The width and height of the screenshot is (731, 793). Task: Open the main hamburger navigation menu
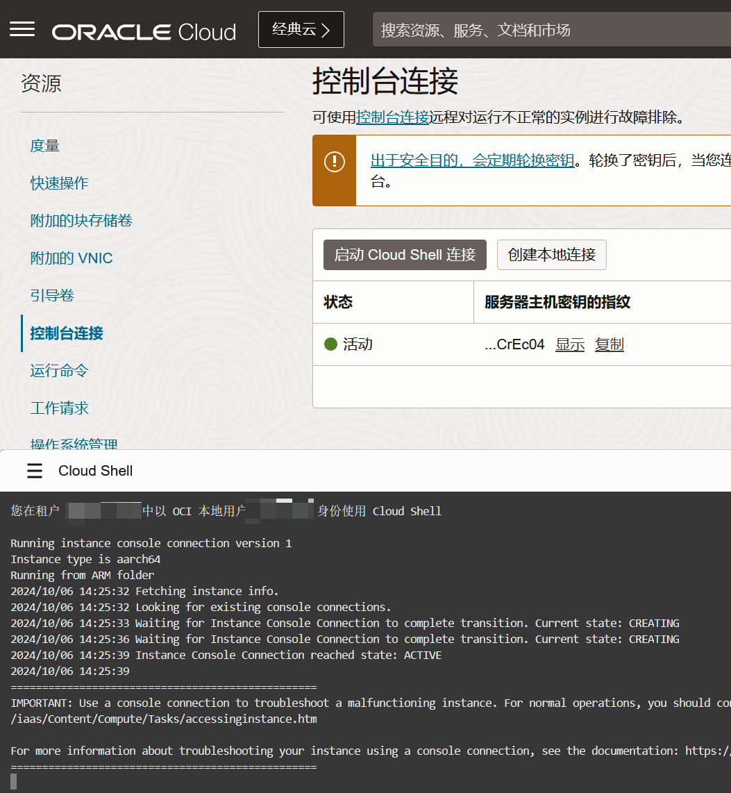(22, 29)
